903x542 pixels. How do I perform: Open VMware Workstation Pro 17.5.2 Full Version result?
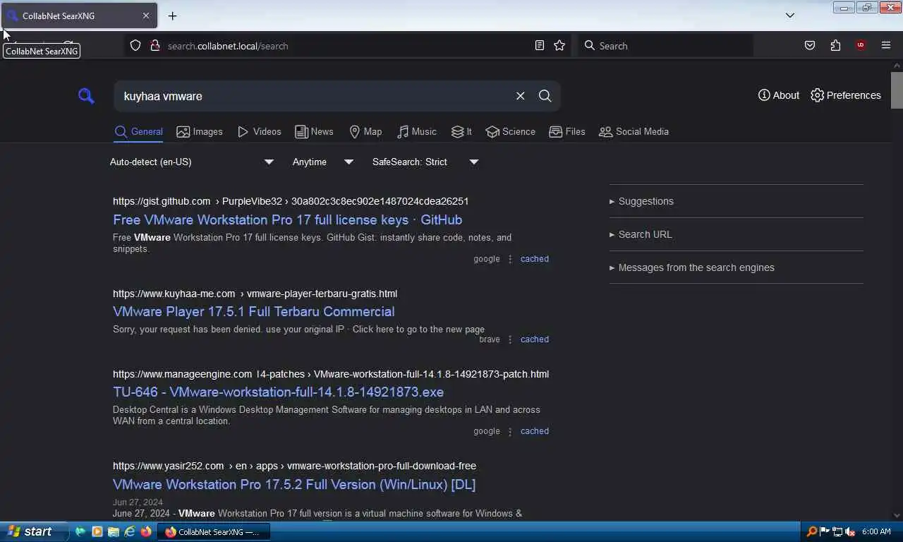pyautogui.click(x=294, y=484)
